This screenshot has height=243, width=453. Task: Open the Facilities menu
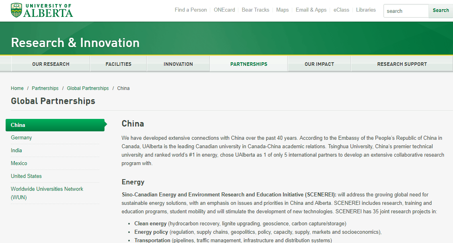(x=119, y=64)
